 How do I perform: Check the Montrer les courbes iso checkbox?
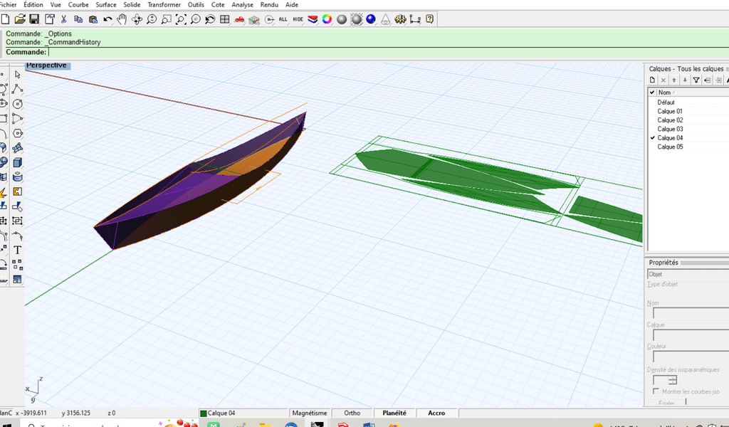(x=656, y=391)
